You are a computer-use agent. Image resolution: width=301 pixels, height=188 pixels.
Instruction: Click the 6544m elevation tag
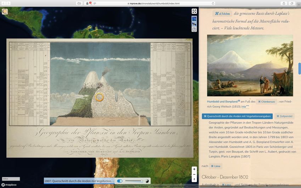click(222, 13)
